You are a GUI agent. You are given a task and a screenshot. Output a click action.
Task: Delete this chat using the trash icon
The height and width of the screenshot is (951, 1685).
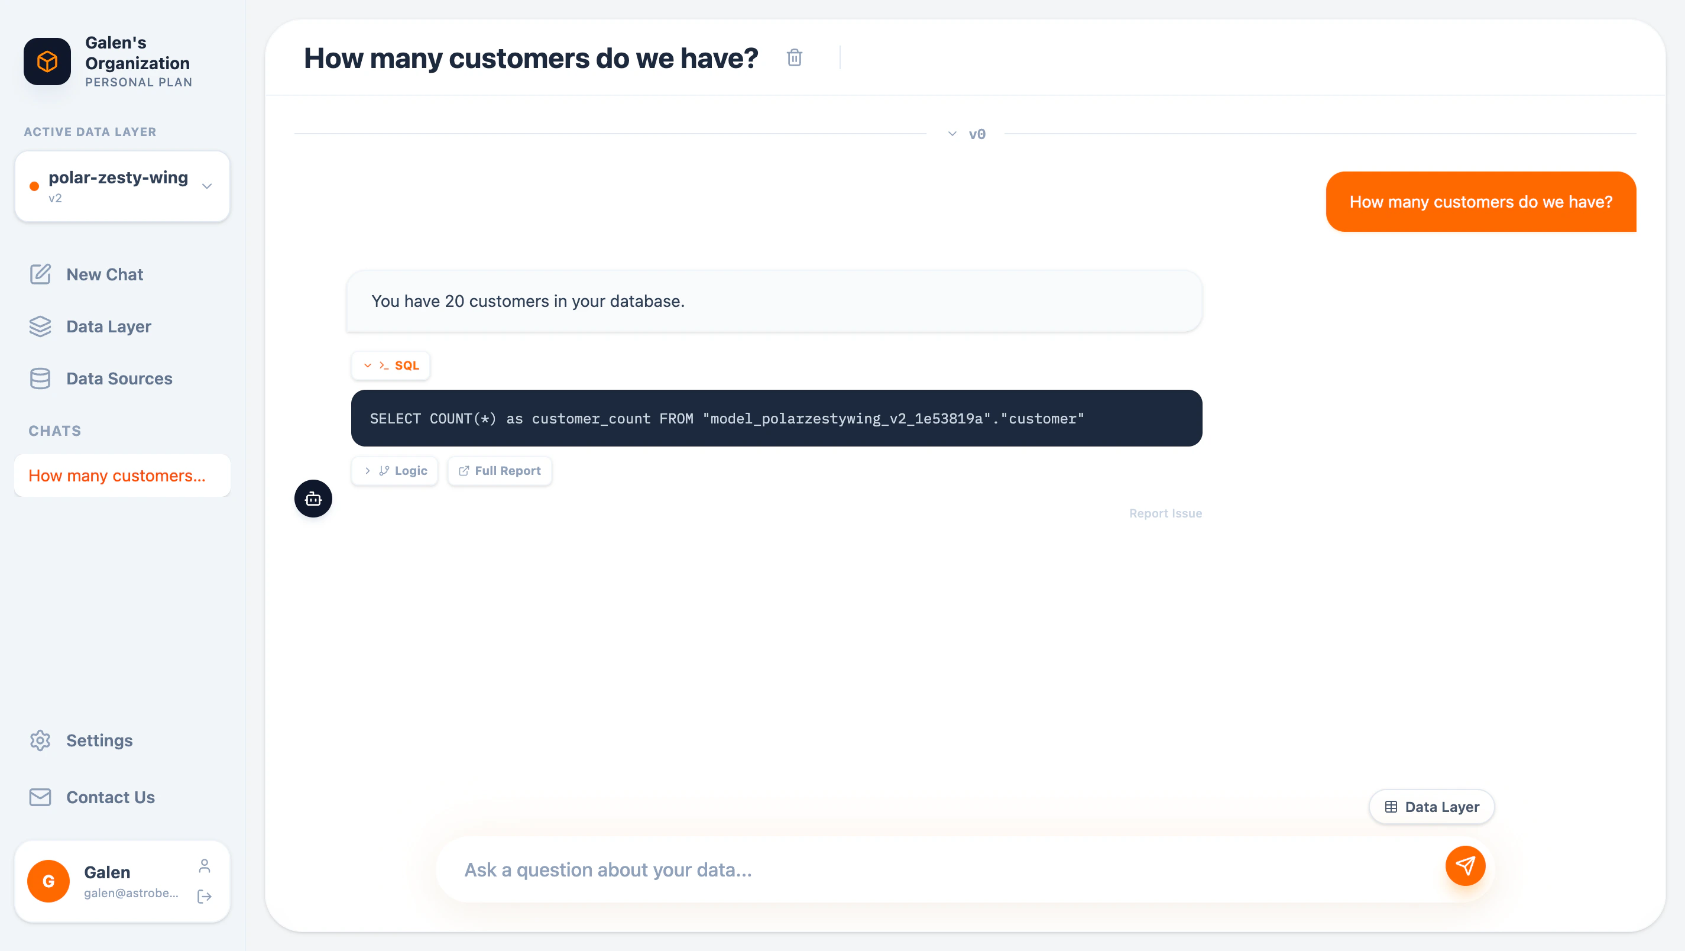794,57
